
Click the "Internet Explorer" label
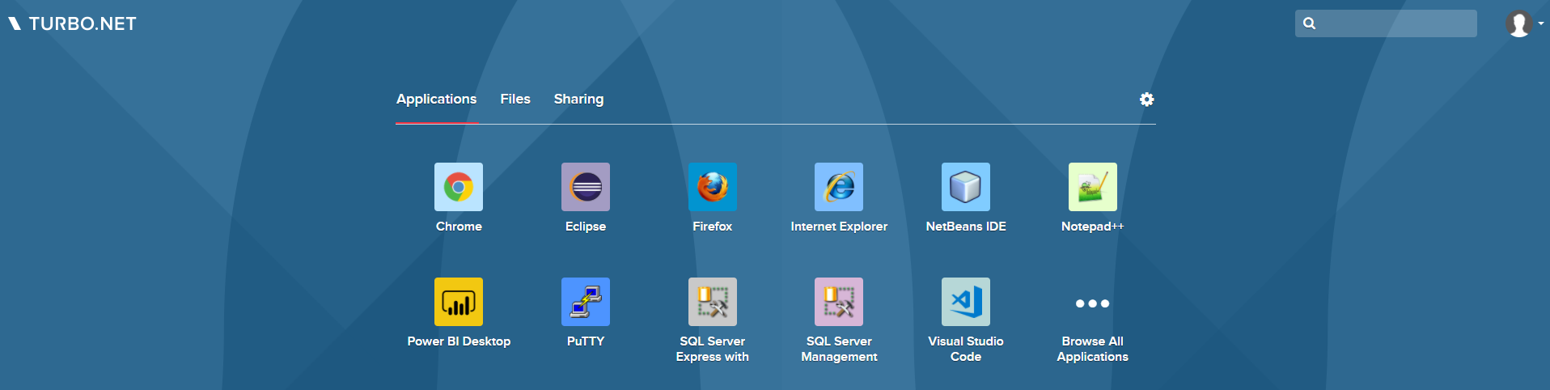pos(839,227)
